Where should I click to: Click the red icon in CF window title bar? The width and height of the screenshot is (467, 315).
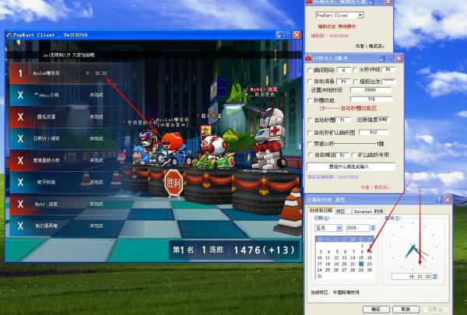pos(308,58)
